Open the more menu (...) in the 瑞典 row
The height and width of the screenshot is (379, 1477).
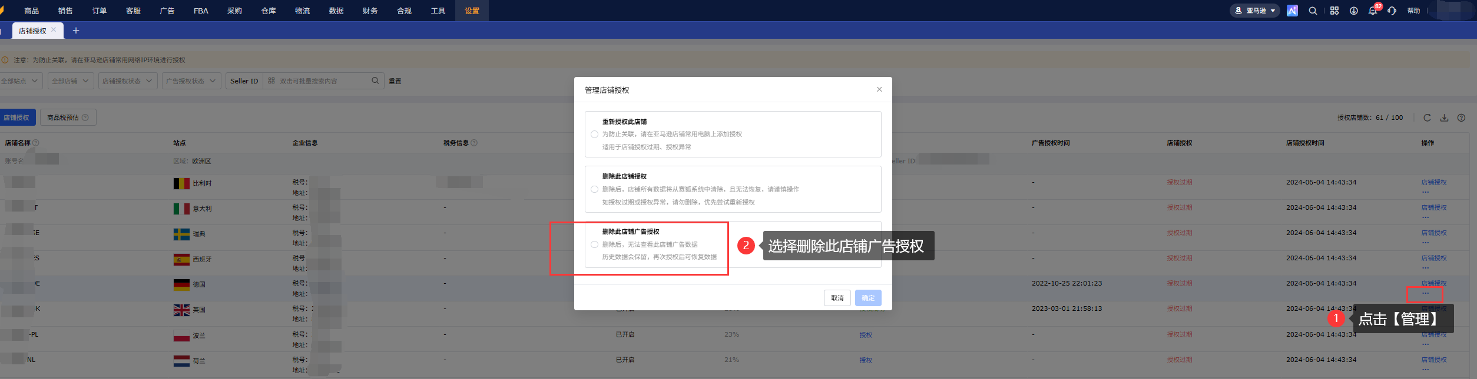(1425, 242)
